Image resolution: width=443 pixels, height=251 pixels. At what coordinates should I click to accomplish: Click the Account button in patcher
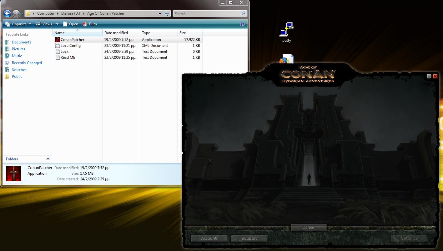point(209,238)
